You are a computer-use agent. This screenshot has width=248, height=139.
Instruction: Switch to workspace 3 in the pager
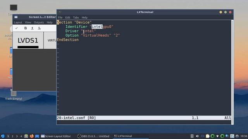pos(17,136)
